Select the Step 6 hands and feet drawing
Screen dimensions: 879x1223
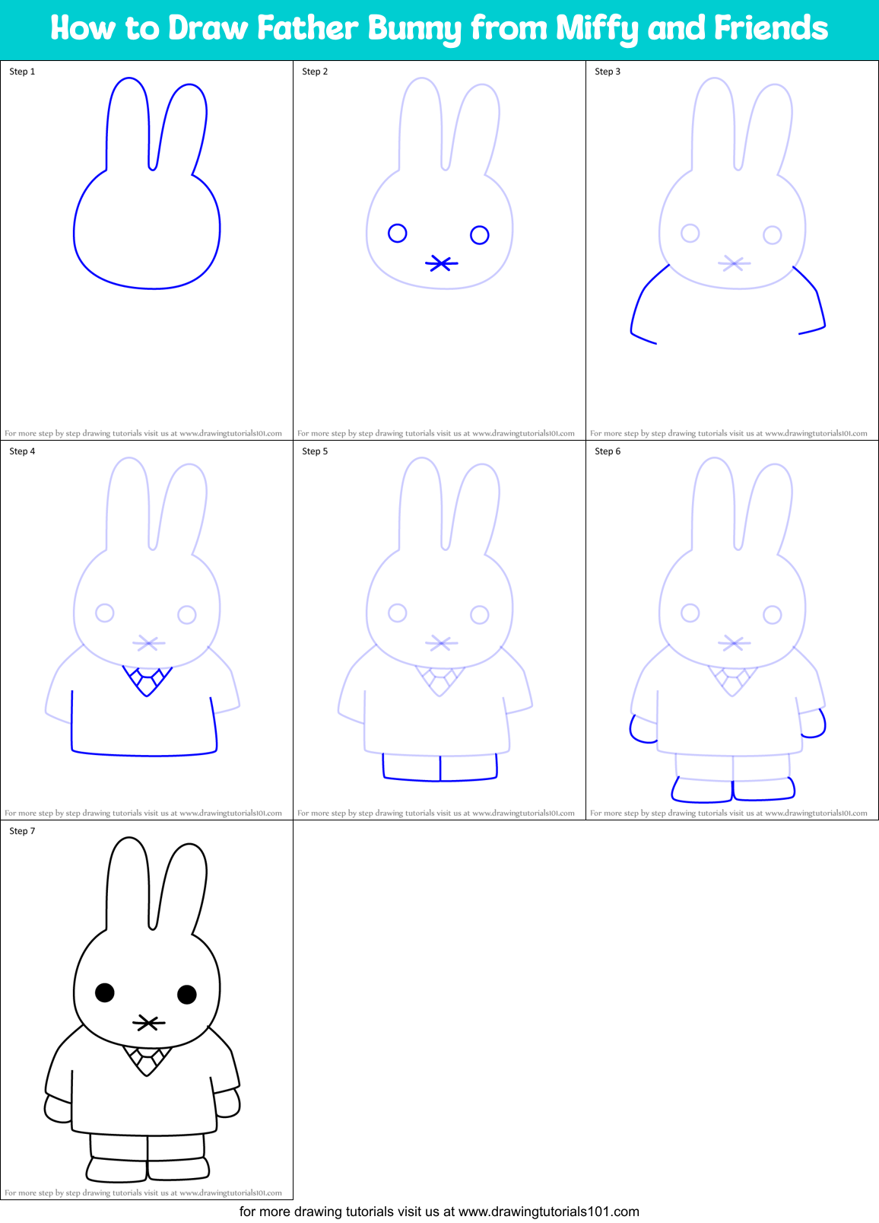[x=728, y=629]
